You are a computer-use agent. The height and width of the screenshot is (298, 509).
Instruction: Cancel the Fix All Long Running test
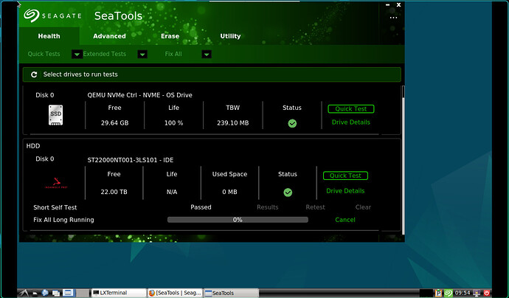(345, 220)
